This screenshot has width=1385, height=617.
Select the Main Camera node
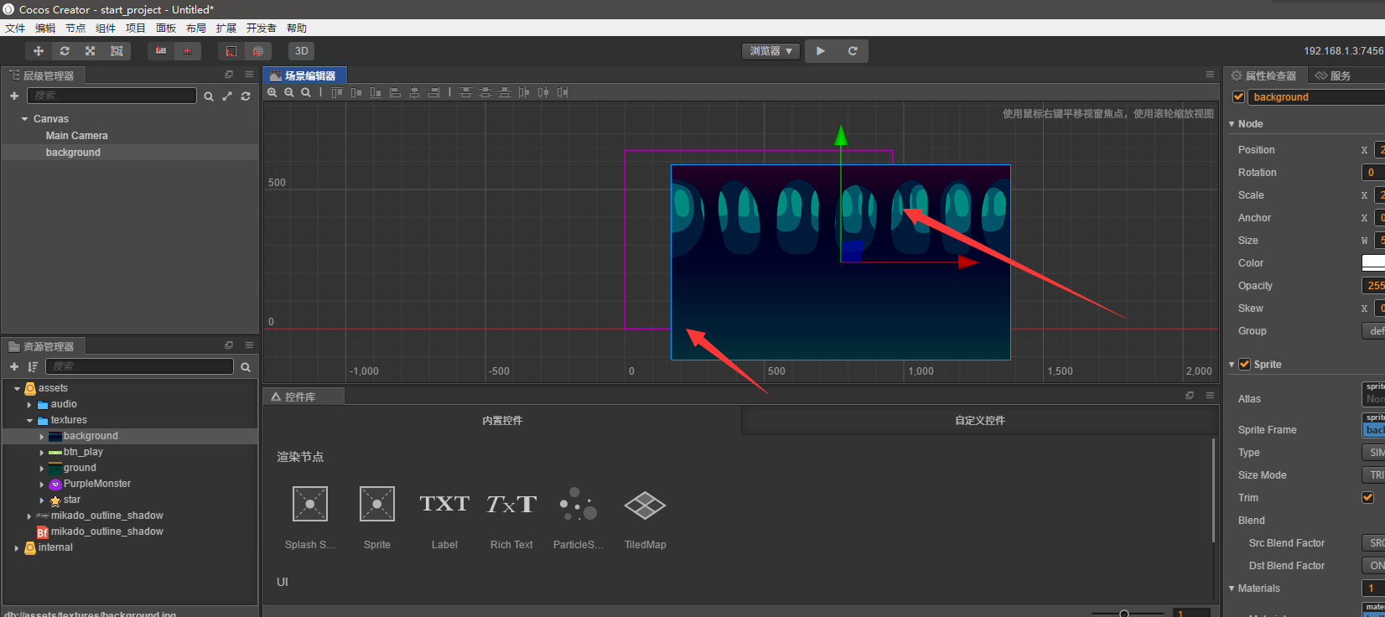click(76, 136)
